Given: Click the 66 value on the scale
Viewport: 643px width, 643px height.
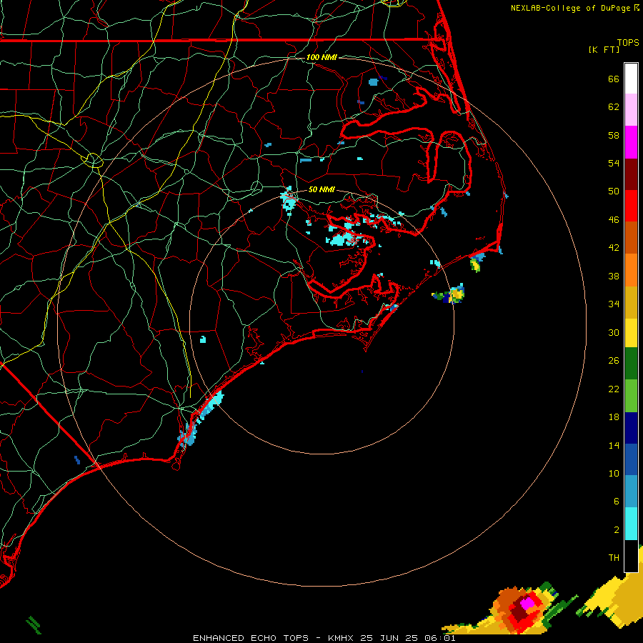Looking at the screenshot, I should (614, 79).
